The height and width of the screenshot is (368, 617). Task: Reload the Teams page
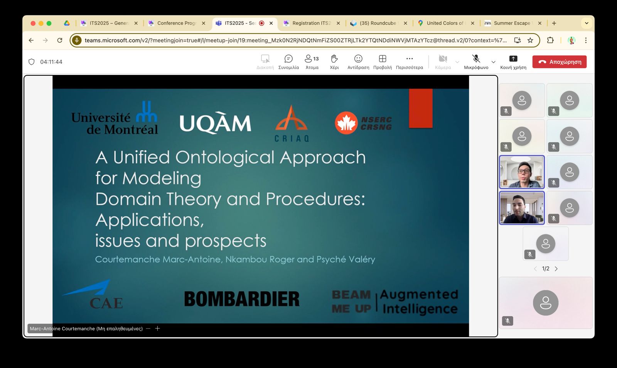point(60,40)
